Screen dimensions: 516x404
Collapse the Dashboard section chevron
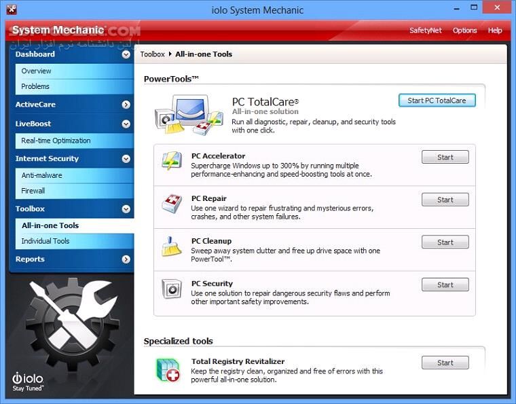click(126, 54)
